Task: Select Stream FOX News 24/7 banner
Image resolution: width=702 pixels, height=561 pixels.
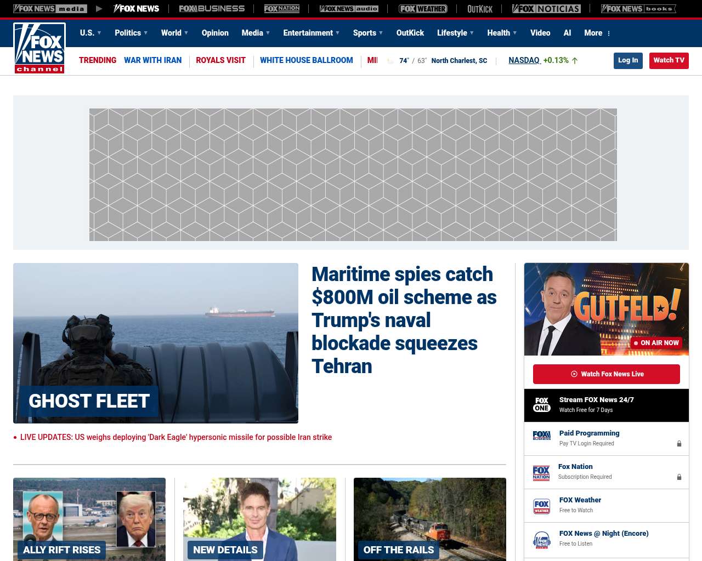Action: pos(607,405)
